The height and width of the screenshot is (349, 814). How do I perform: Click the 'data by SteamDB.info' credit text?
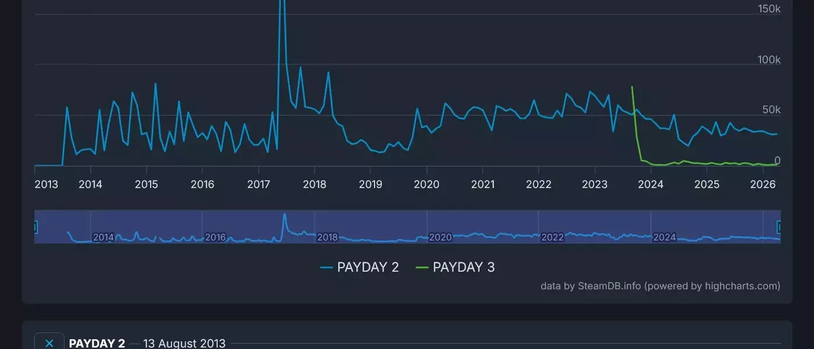tap(661, 286)
